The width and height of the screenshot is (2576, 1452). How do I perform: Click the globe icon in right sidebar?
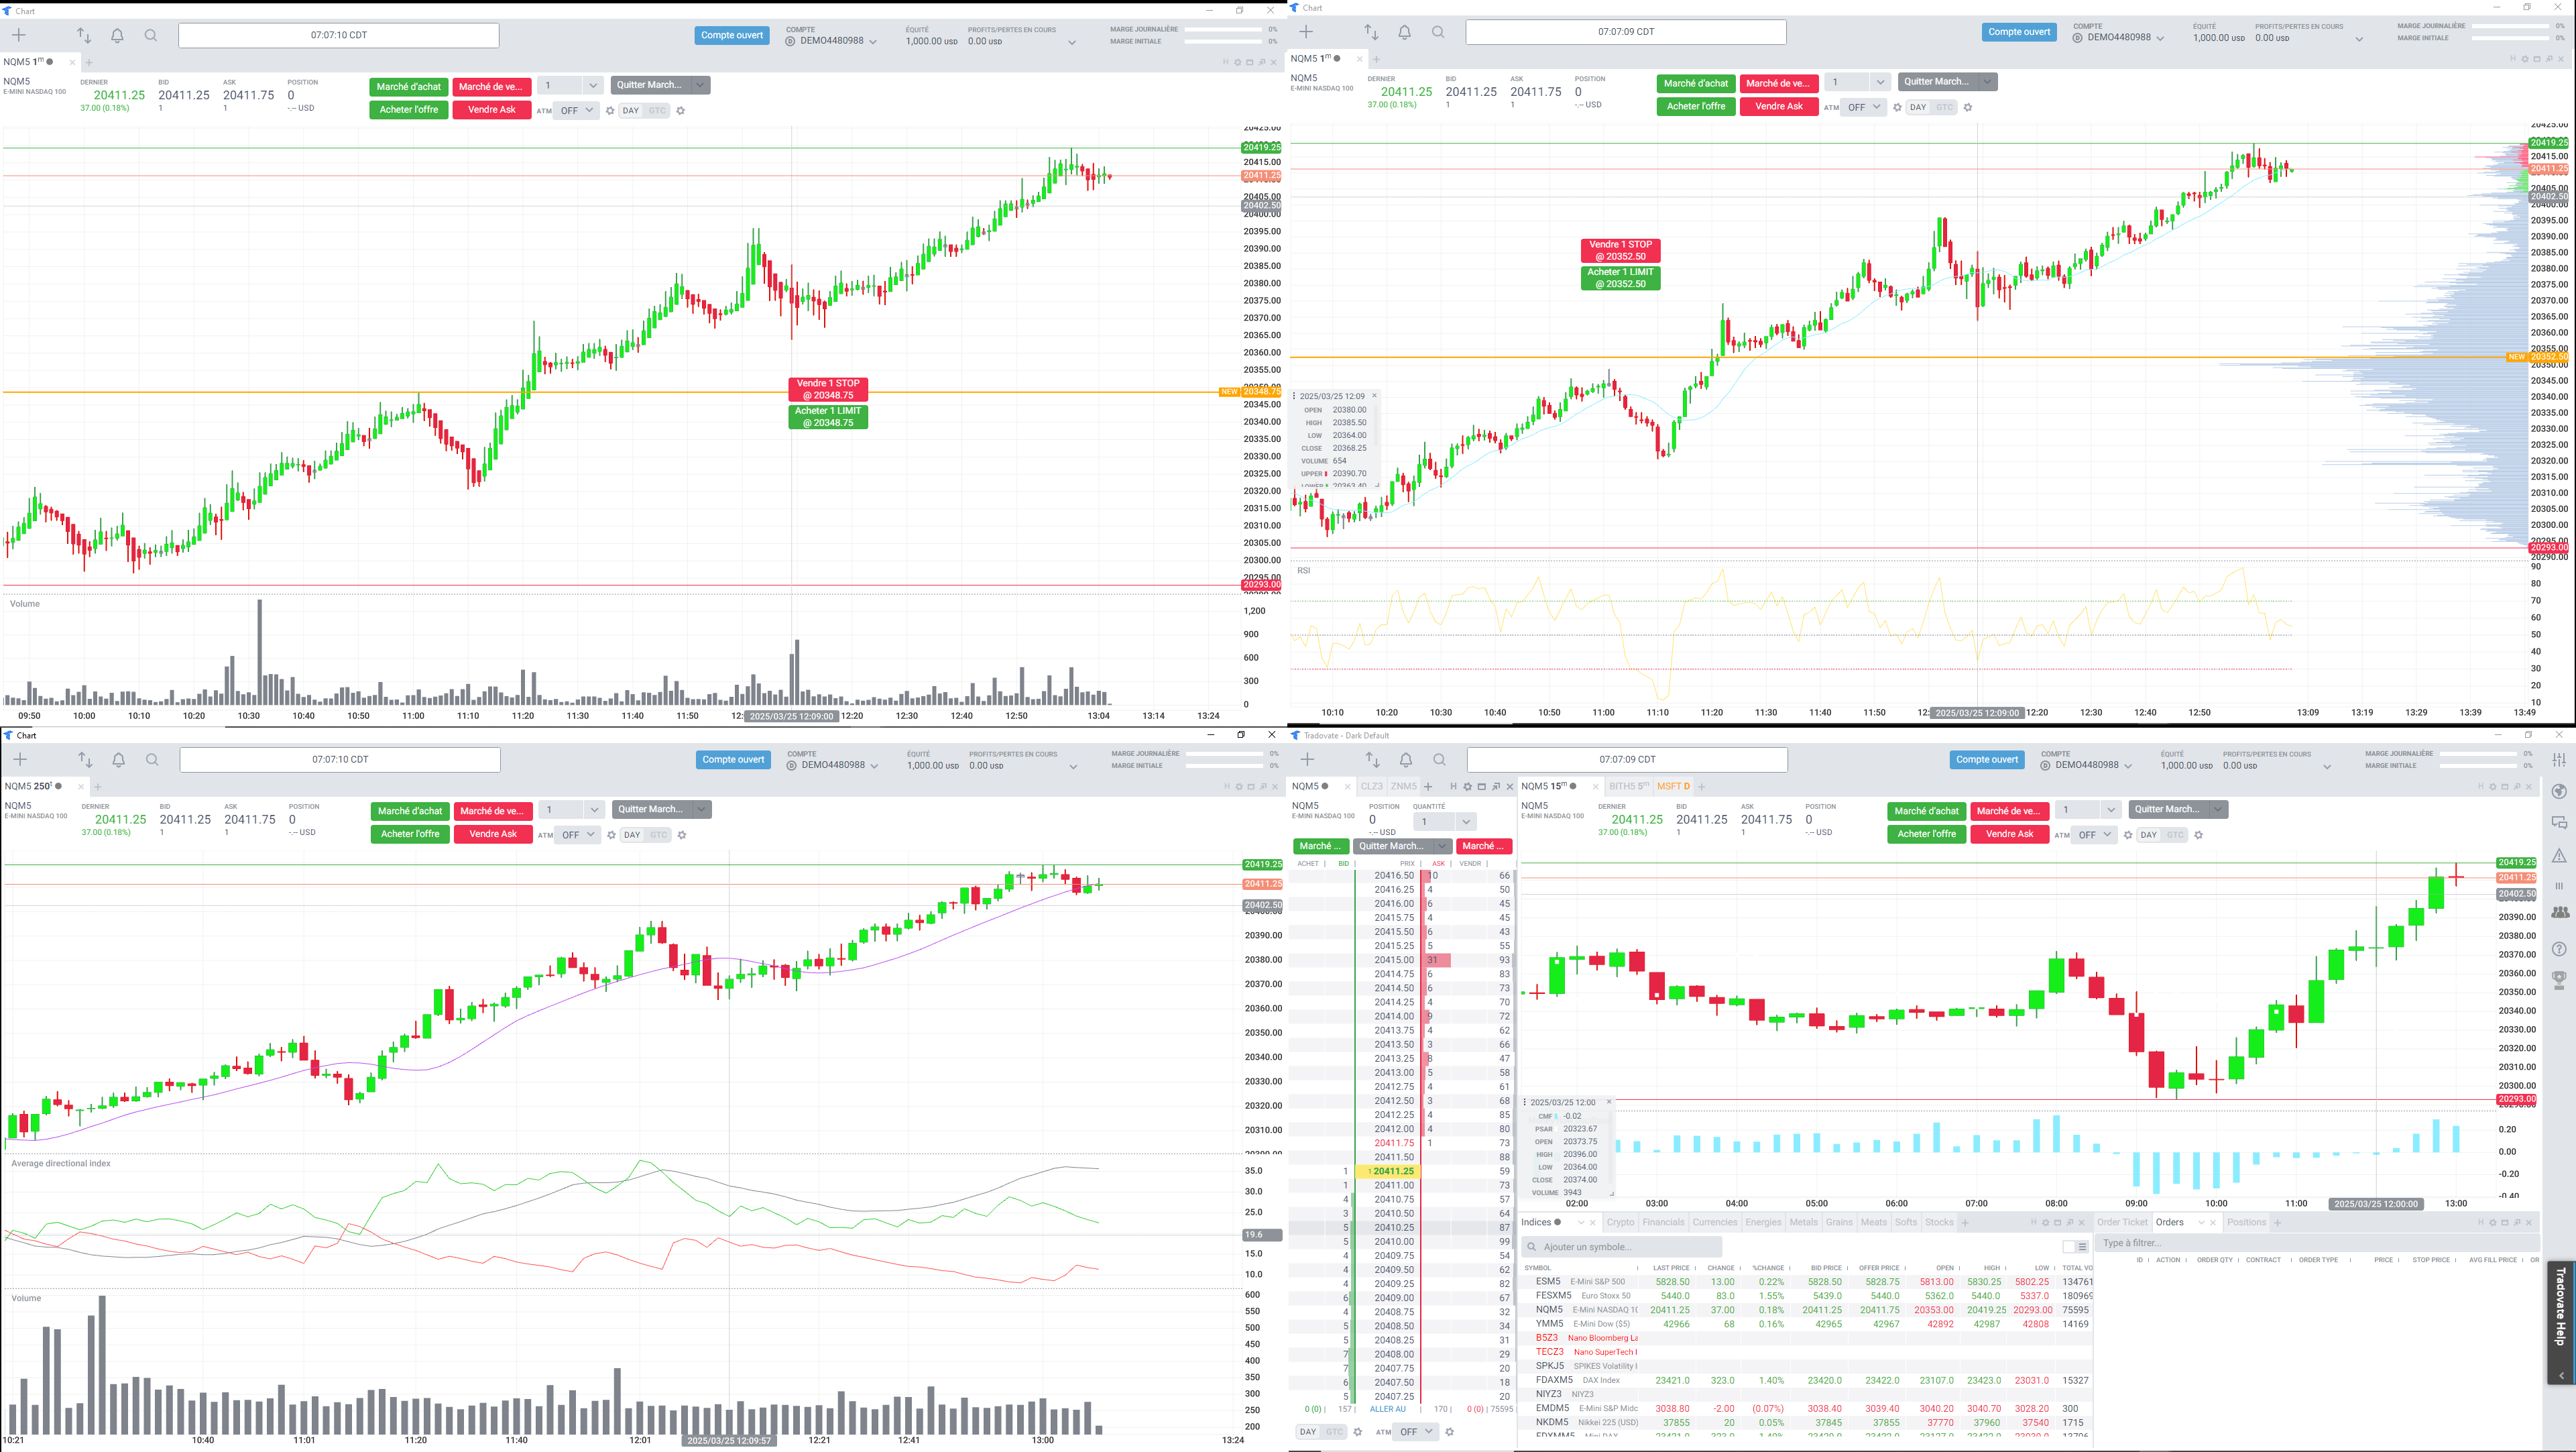[x=2559, y=792]
